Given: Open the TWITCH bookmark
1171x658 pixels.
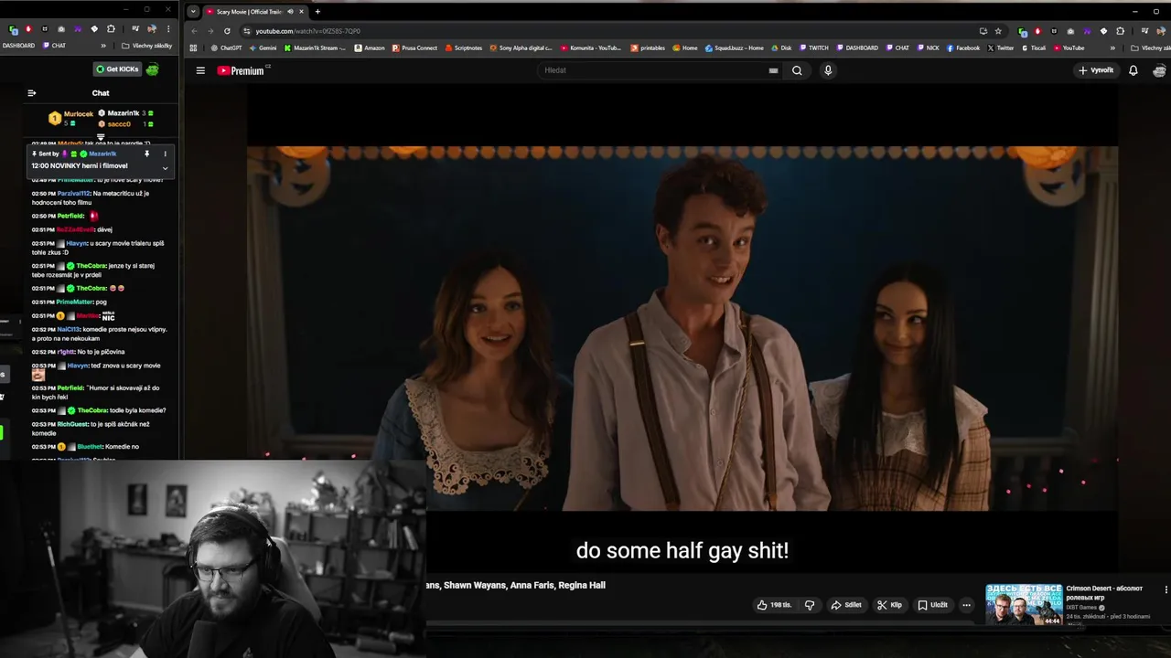Looking at the screenshot, I should [813, 48].
